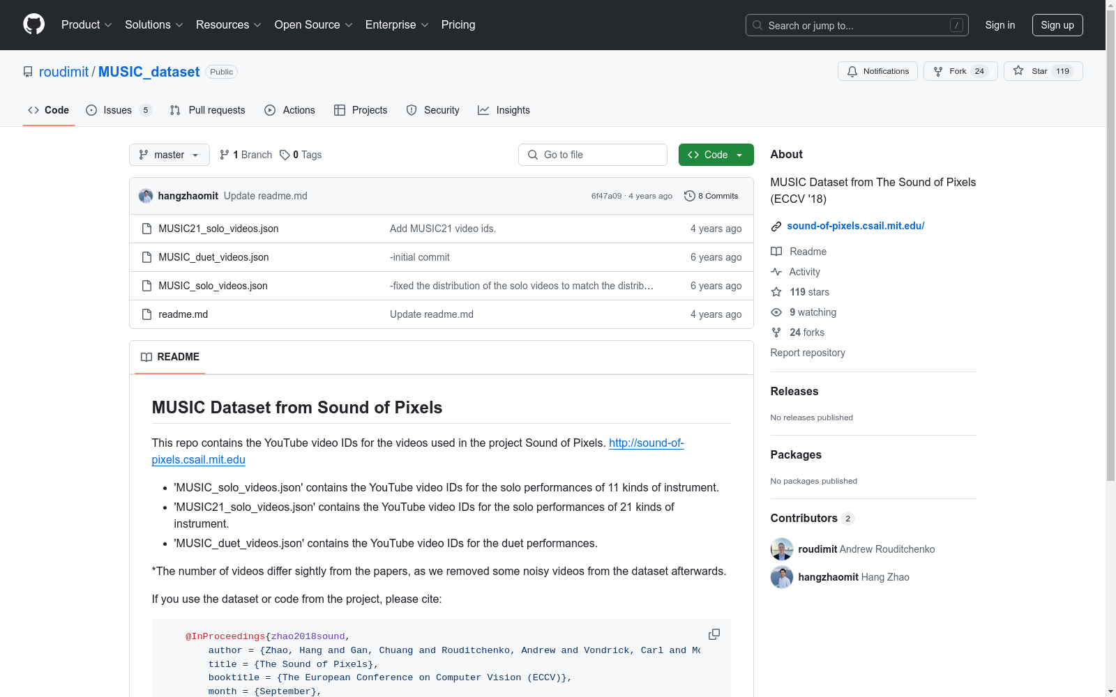
Task: Open the MUSIC21_solo_videos.json file
Action: (218, 229)
